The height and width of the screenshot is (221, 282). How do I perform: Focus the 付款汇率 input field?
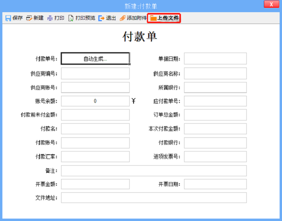[95, 157]
